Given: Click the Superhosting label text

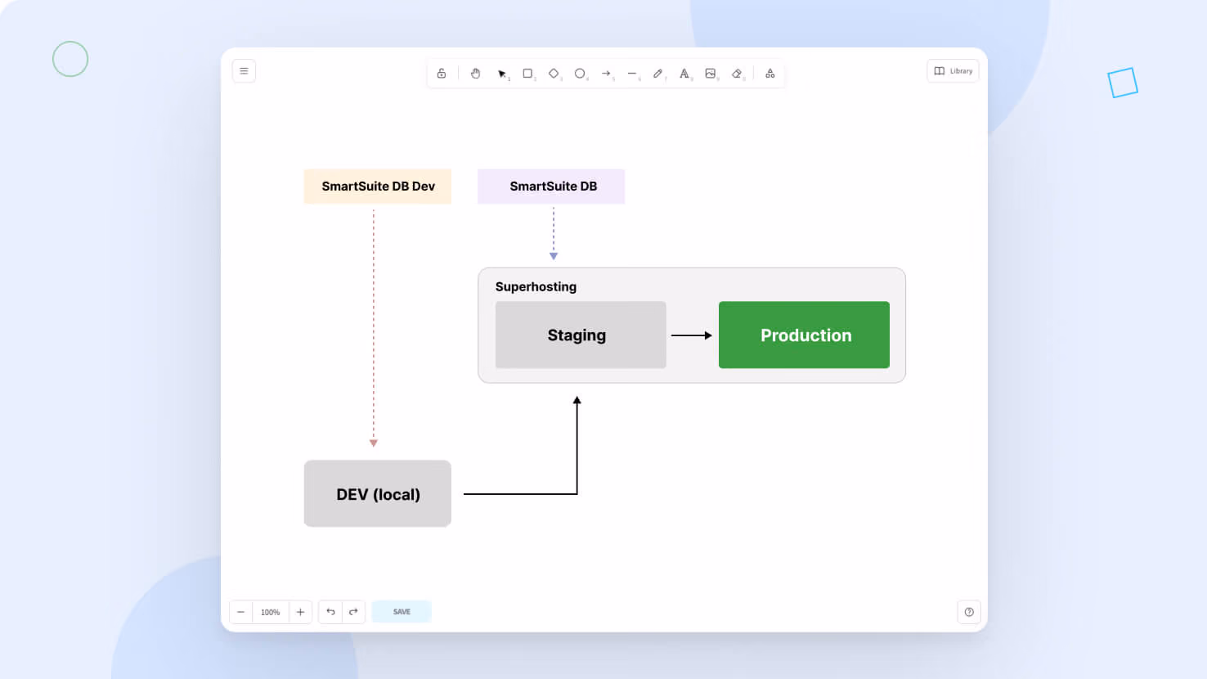Looking at the screenshot, I should click(536, 286).
